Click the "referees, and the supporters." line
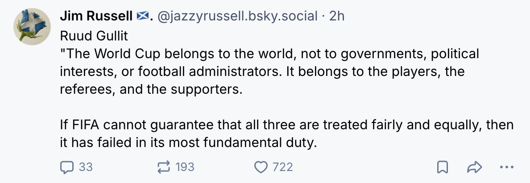Image resolution: width=530 pixels, height=183 pixels. [x=151, y=89]
